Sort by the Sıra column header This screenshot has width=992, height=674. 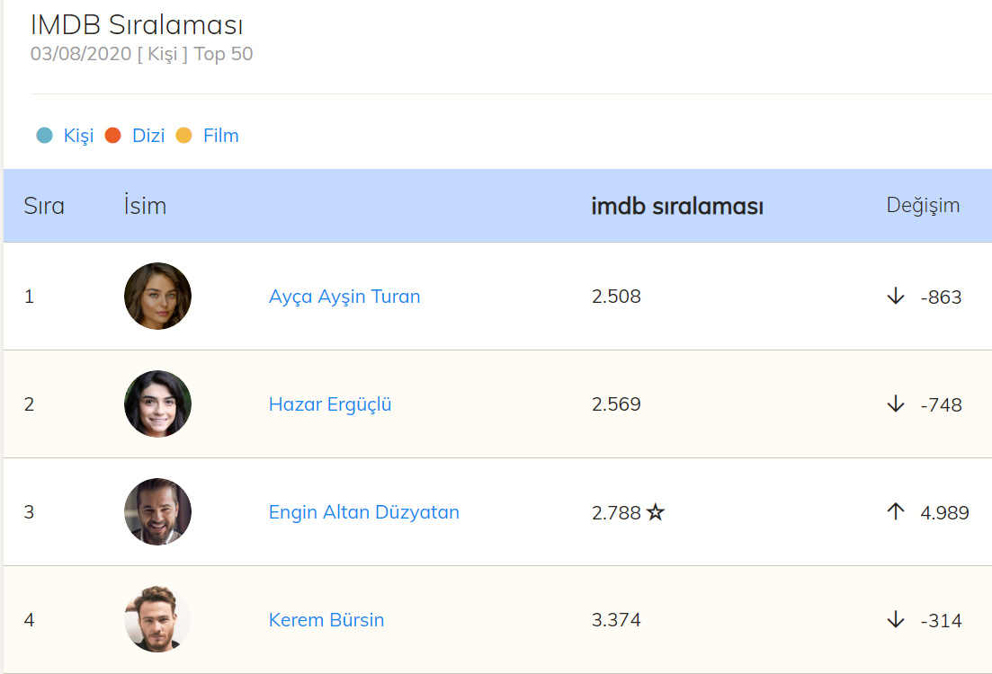pyautogui.click(x=44, y=206)
